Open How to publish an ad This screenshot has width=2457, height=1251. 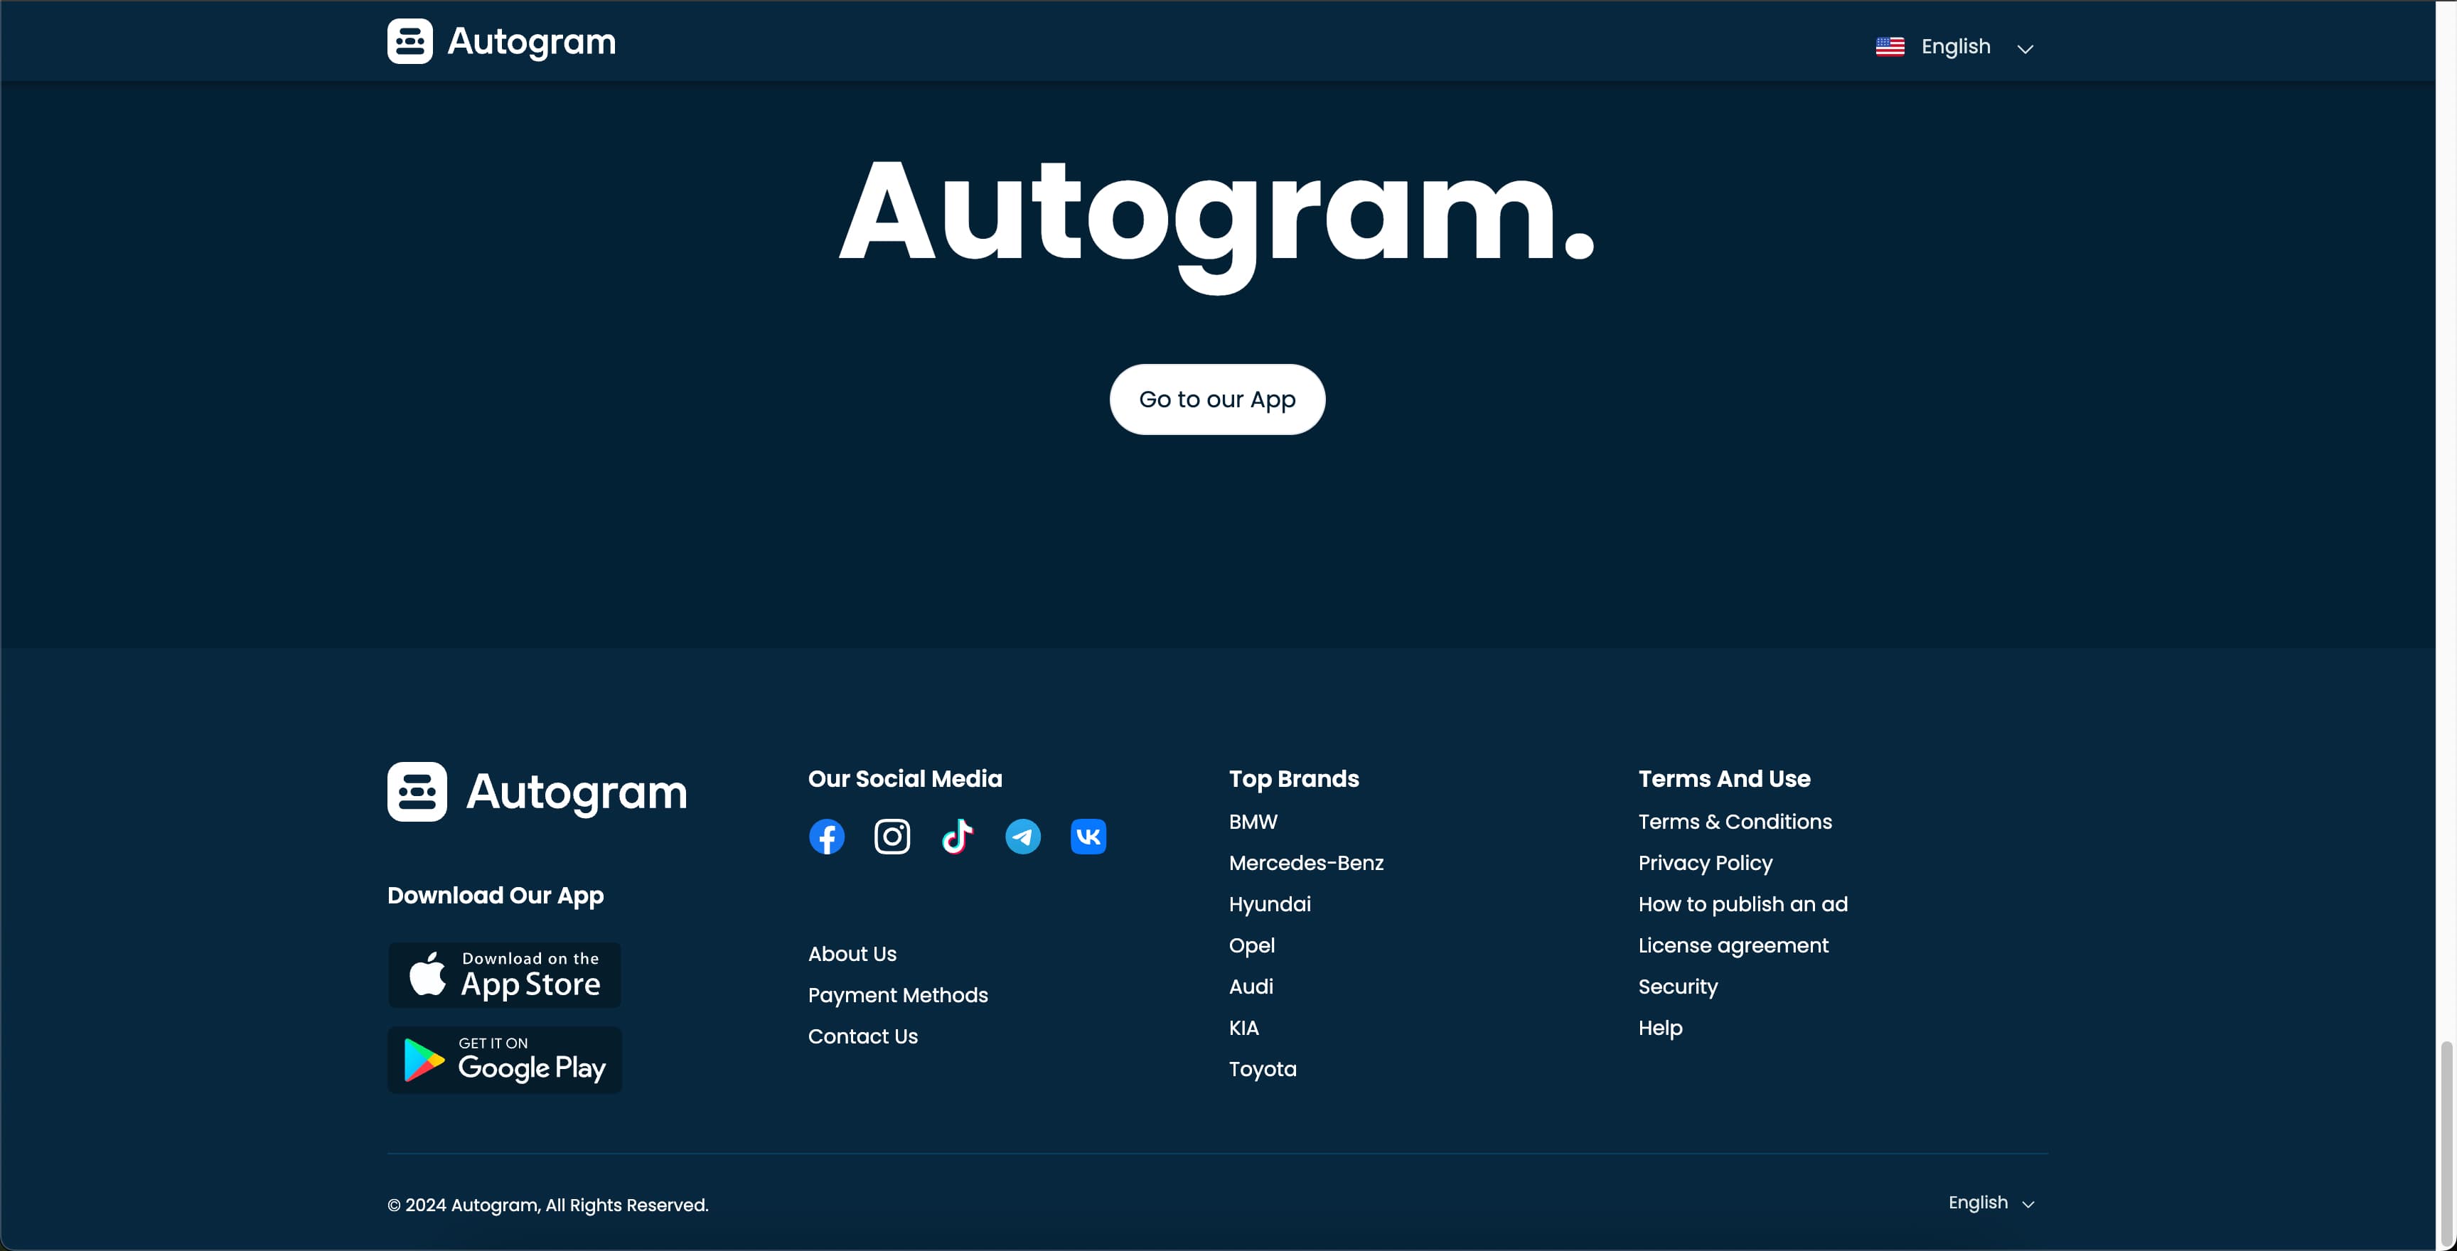pos(1743,904)
